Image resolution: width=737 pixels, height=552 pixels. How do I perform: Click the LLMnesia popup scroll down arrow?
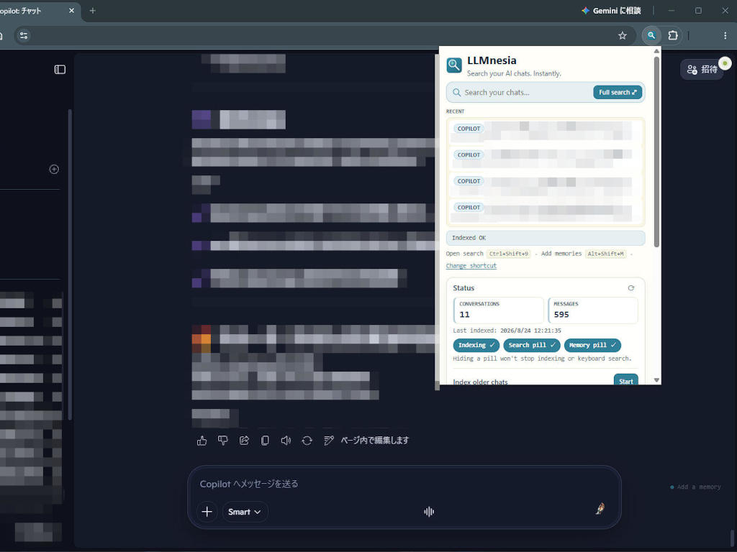[656, 380]
